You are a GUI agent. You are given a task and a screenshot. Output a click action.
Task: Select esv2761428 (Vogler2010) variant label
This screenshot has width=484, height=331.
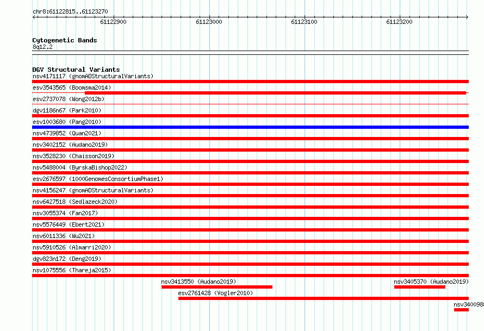215,293
